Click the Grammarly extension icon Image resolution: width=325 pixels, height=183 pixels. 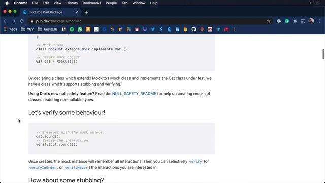point(287,21)
